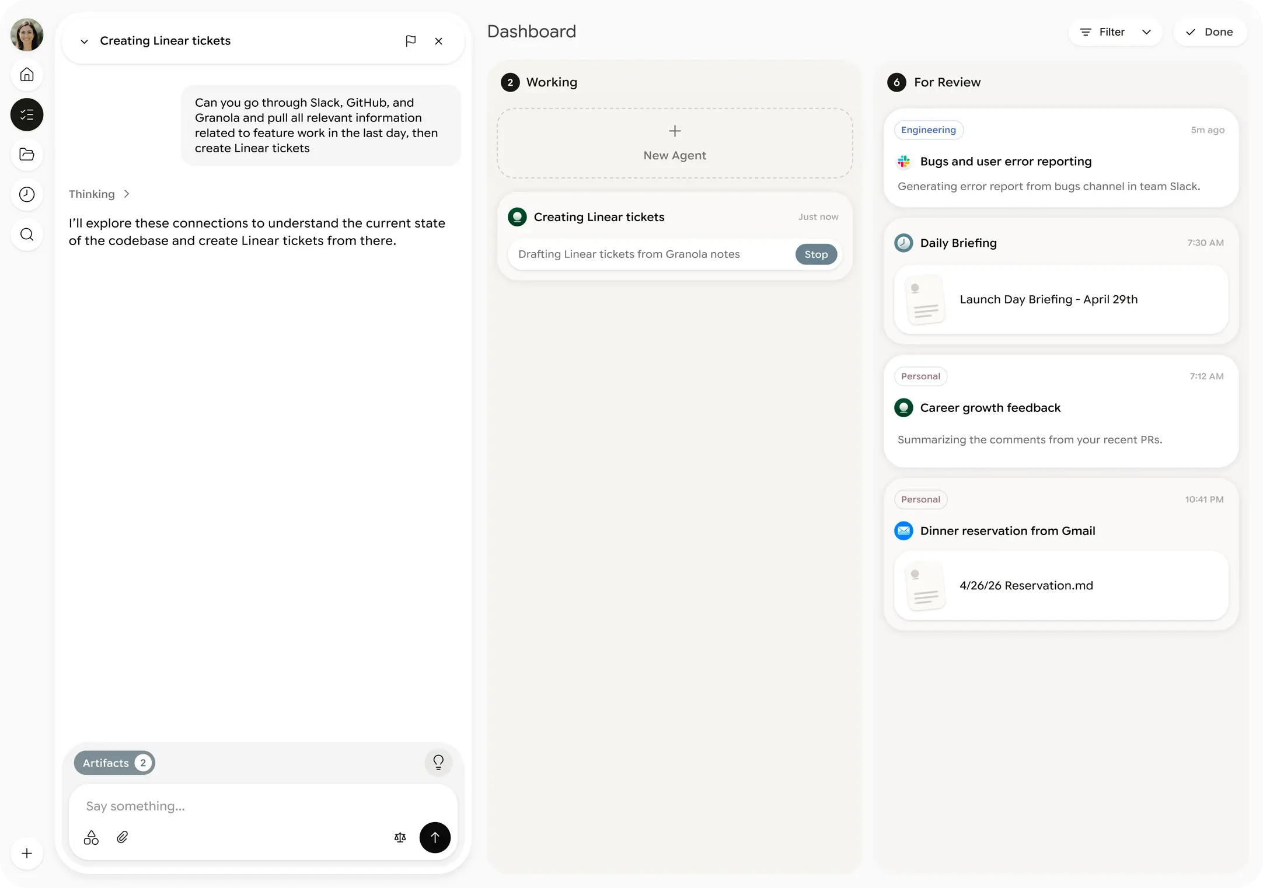1263x888 pixels.
Task: Click the For Review count badge 6
Action: [896, 82]
